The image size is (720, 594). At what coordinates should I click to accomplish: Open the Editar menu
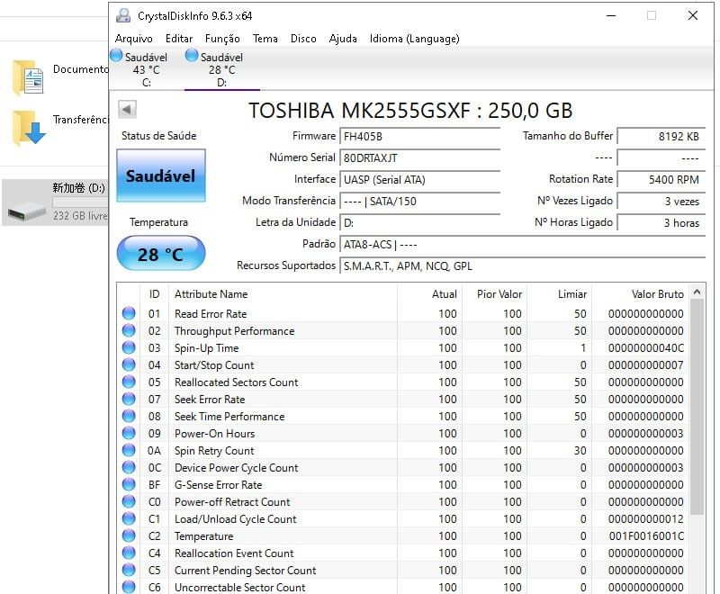(179, 39)
